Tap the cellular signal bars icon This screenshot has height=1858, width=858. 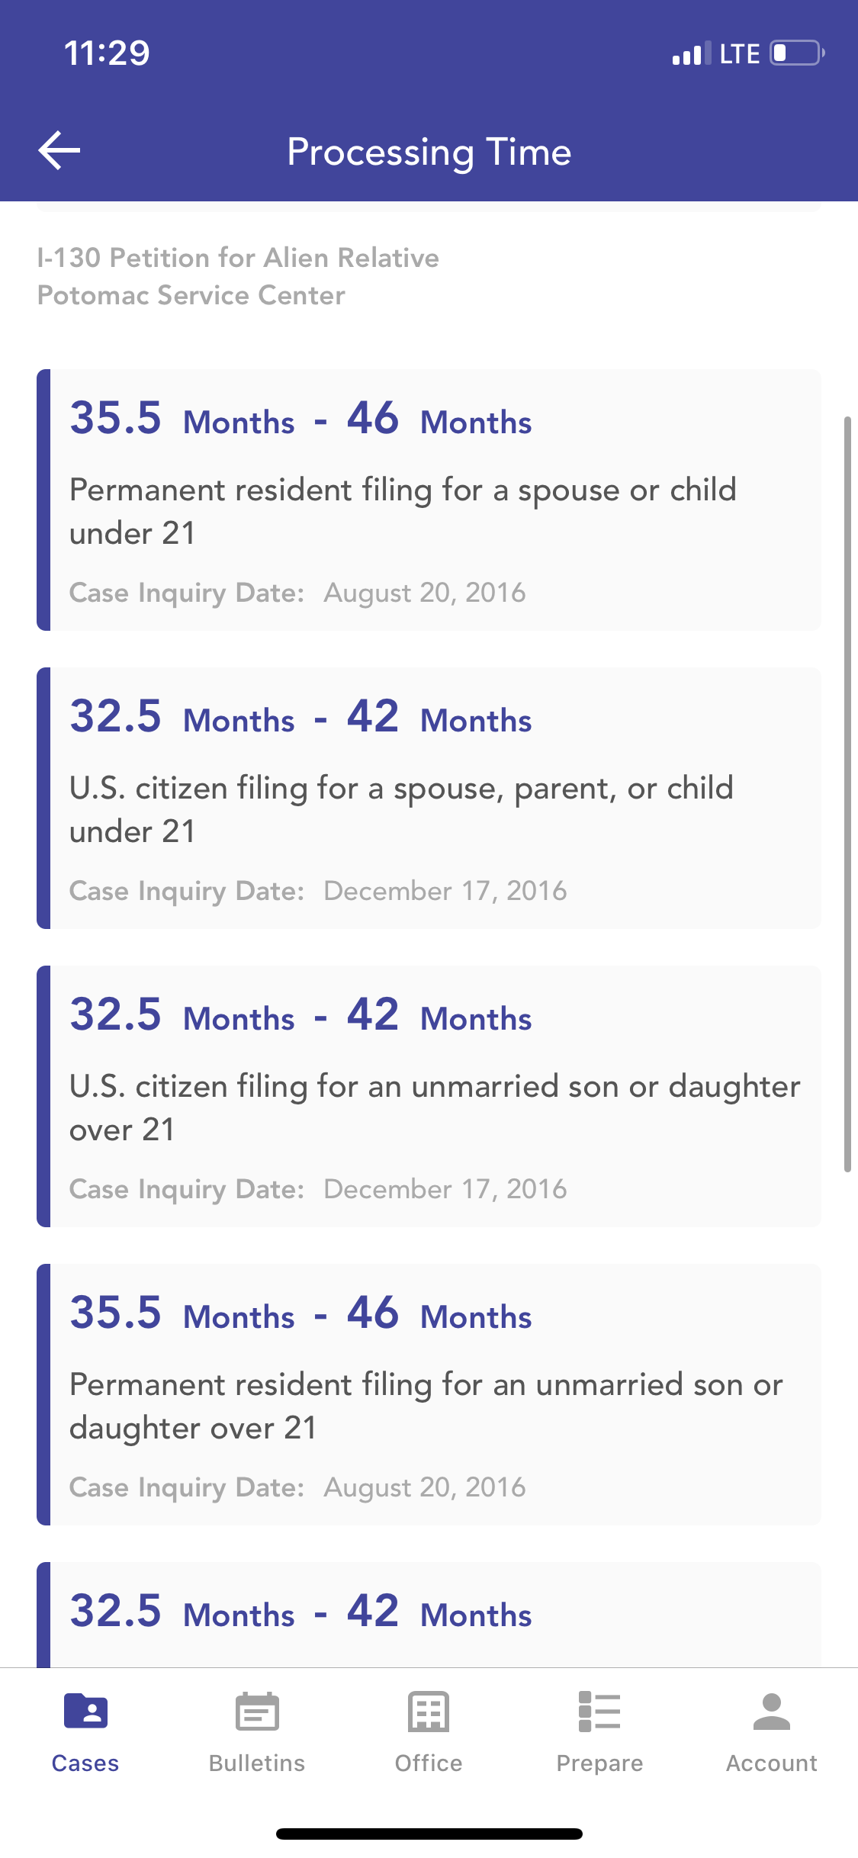691,53
